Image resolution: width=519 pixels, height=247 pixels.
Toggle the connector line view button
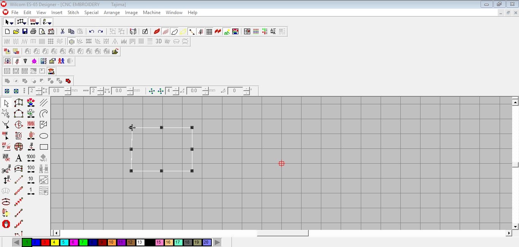(x=192, y=32)
